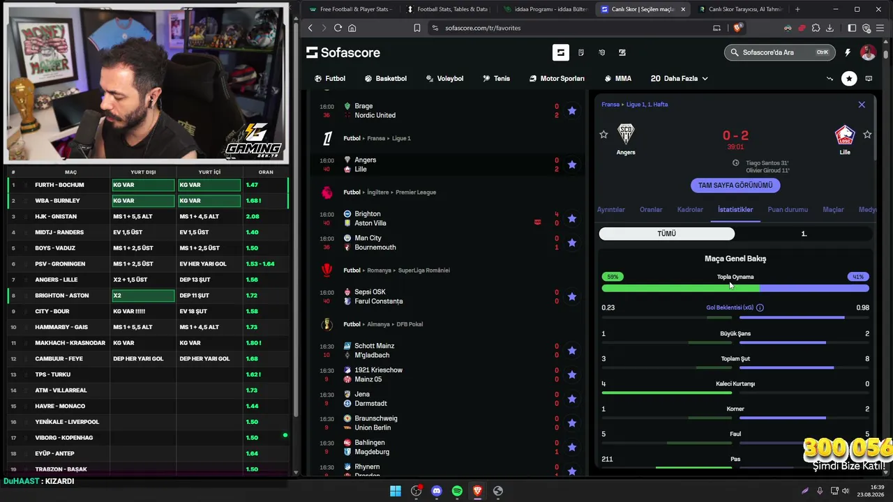Screen dimensions: 893x502
Task: Open the Oranlar tab in match panel
Action: coord(651,209)
